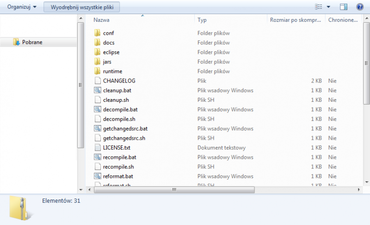Viewport: 370px width, 225px height.
Task: Click the horizontal scroll right arrow
Action: click(x=359, y=190)
